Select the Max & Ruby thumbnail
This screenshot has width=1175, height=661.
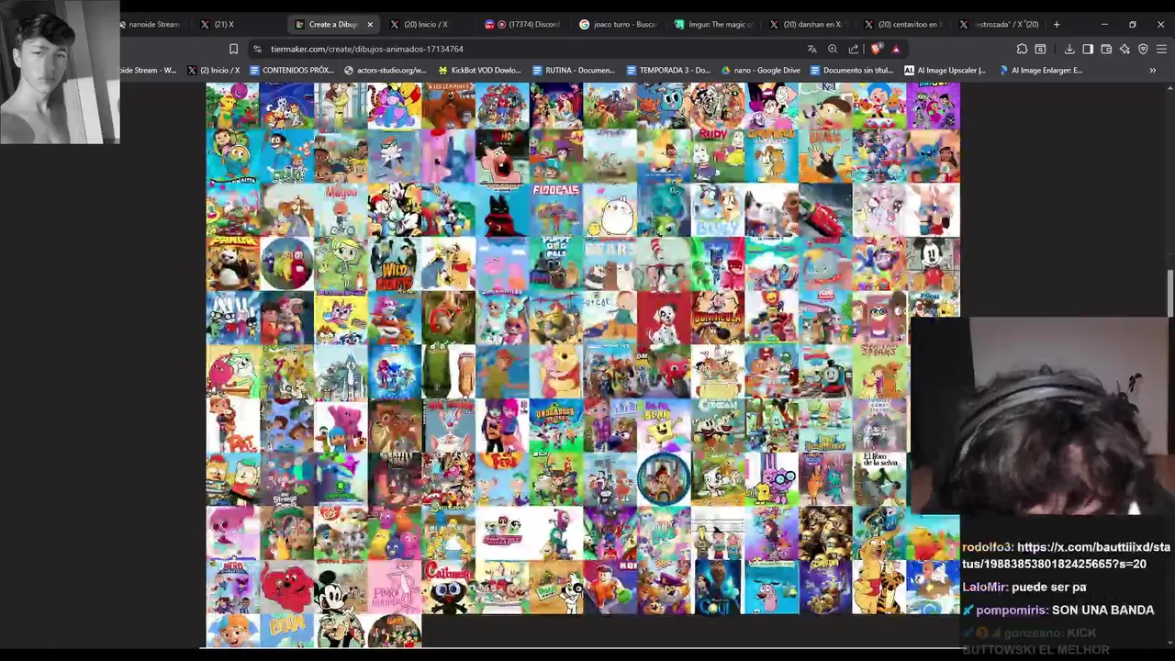pyautogui.click(x=718, y=158)
